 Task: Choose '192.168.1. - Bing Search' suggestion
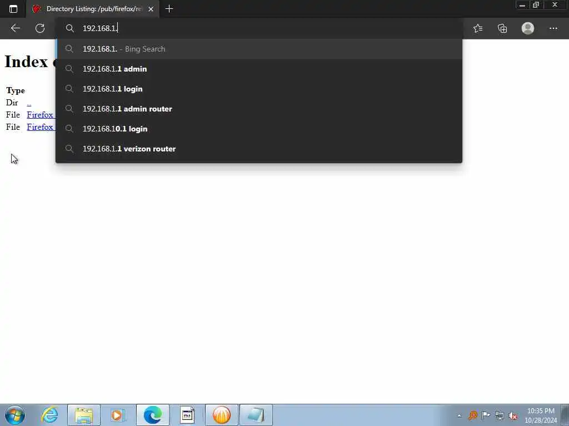point(259,49)
